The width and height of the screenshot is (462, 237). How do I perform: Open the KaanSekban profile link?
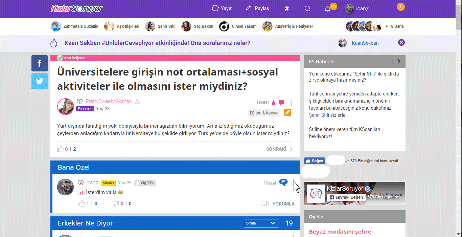coord(365,43)
